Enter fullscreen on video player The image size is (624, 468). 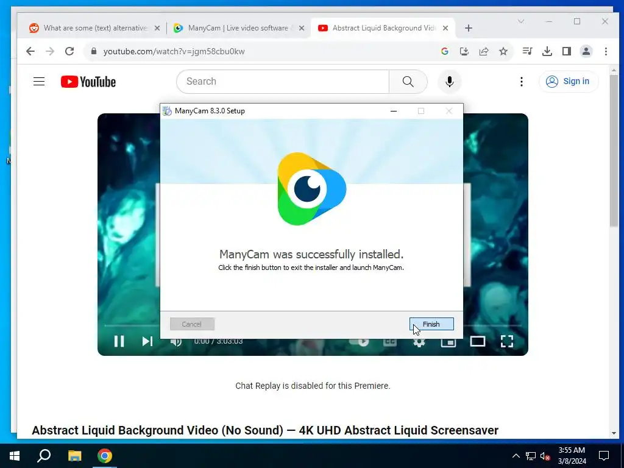point(506,341)
